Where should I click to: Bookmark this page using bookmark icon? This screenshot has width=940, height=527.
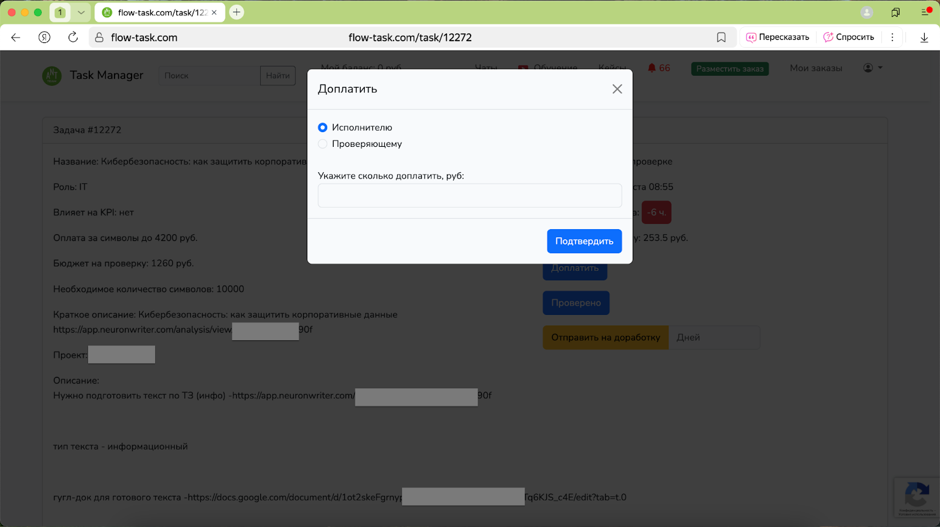tap(721, 38)
